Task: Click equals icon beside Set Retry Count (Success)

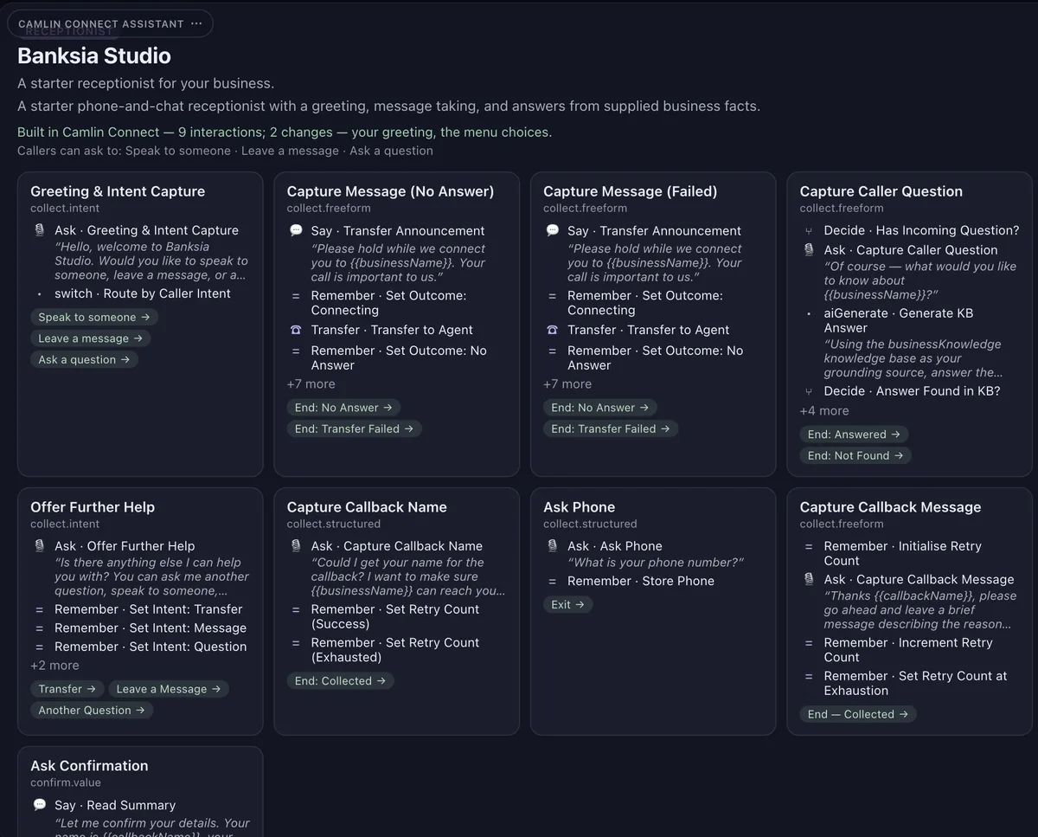Action: [296, 609]
